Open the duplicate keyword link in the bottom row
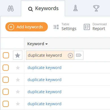Screen dimensions: 110x110 click(x=44, y=104)
